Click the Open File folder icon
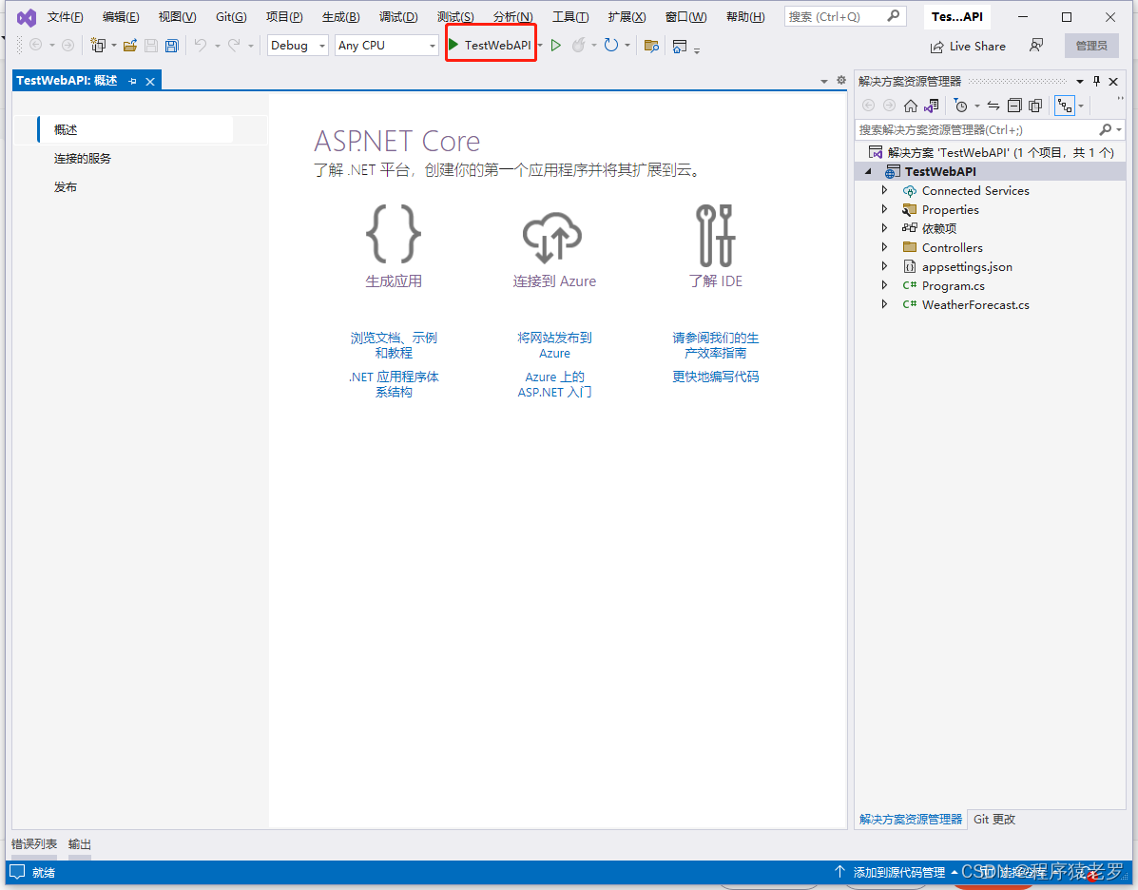The image size is (1138, 890). pos(130,46)
